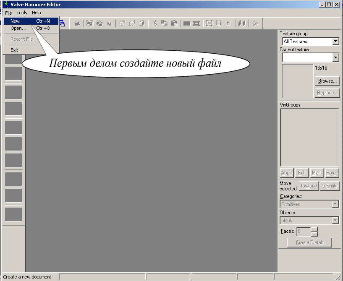Click the Run map compile icon
This screenshot has height=281, width=343.
click(255, 23)
